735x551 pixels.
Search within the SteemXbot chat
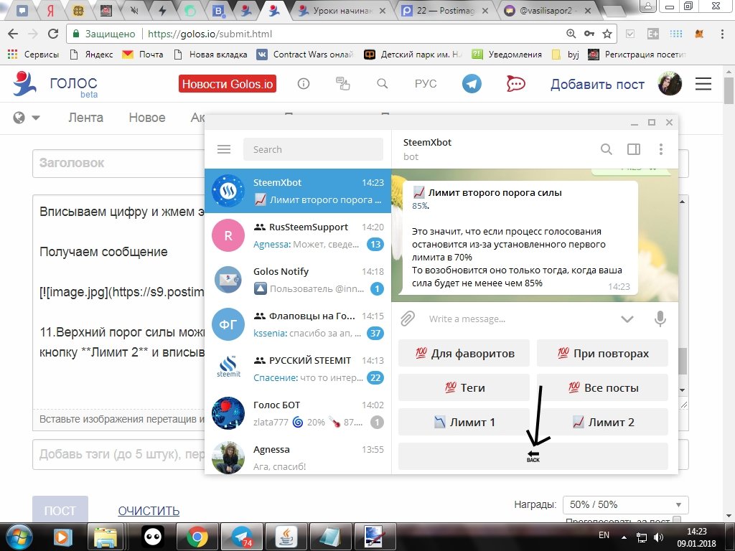606,149
